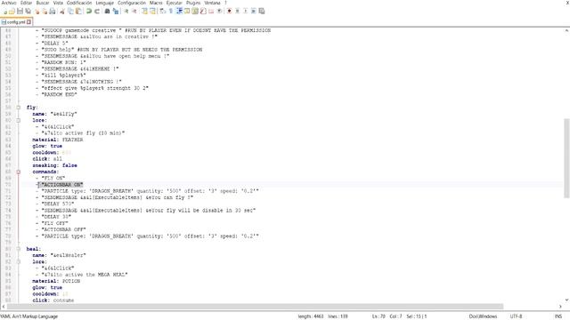Screen dimensions: 570x320
Task: Click the Print toolbar icon
Action: coord(52,12)
